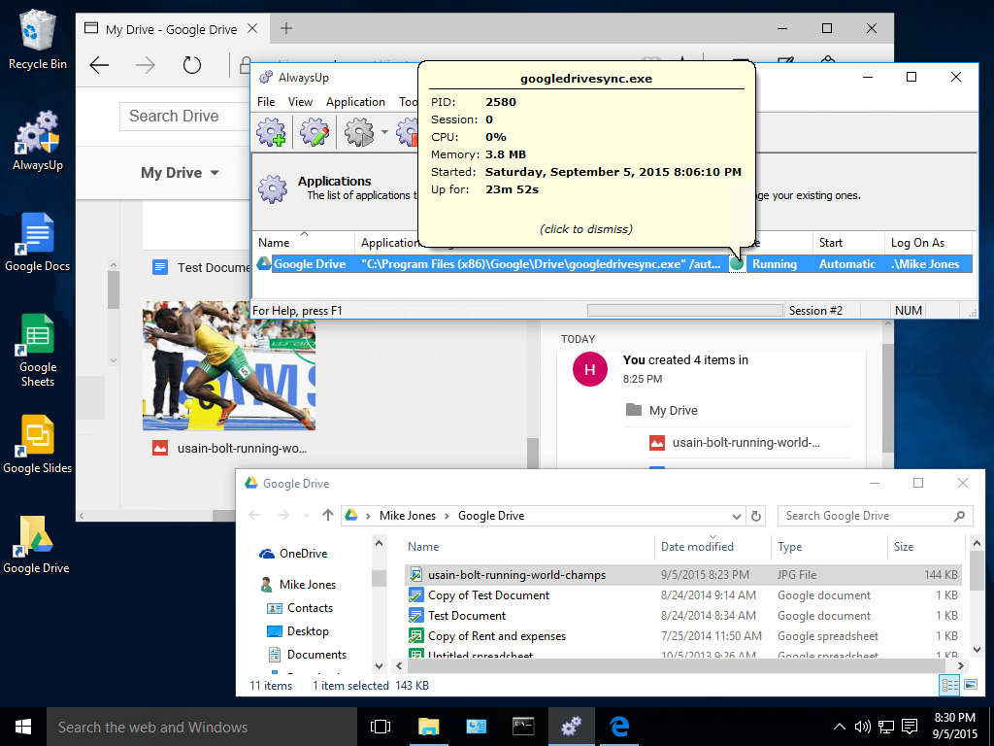Click the Explorer navigation pane scrollbar thumb
This screenshot has height=746, width=994.
(380, 577)
